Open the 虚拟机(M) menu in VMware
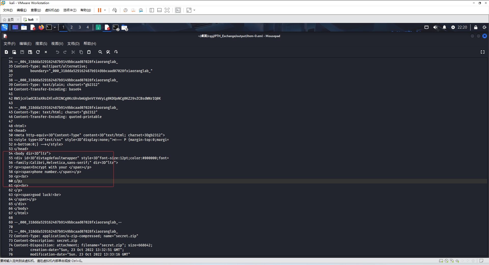489x265 pixels. [x=52, y=10]
